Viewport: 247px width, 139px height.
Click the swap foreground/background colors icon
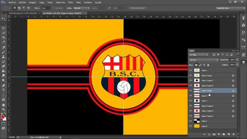5,113
